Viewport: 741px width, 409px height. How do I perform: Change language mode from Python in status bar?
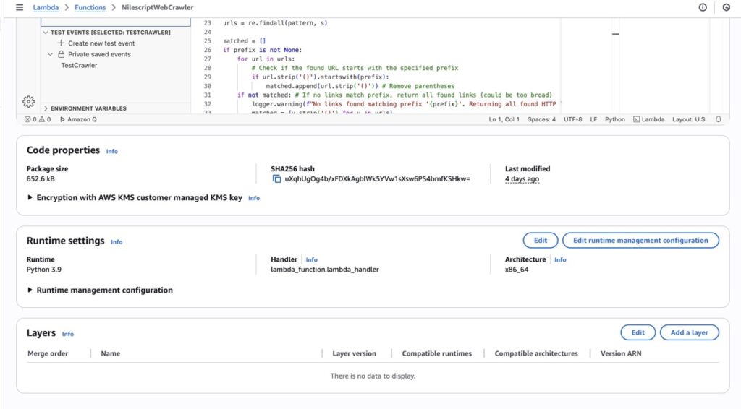[x=615, y=119]
